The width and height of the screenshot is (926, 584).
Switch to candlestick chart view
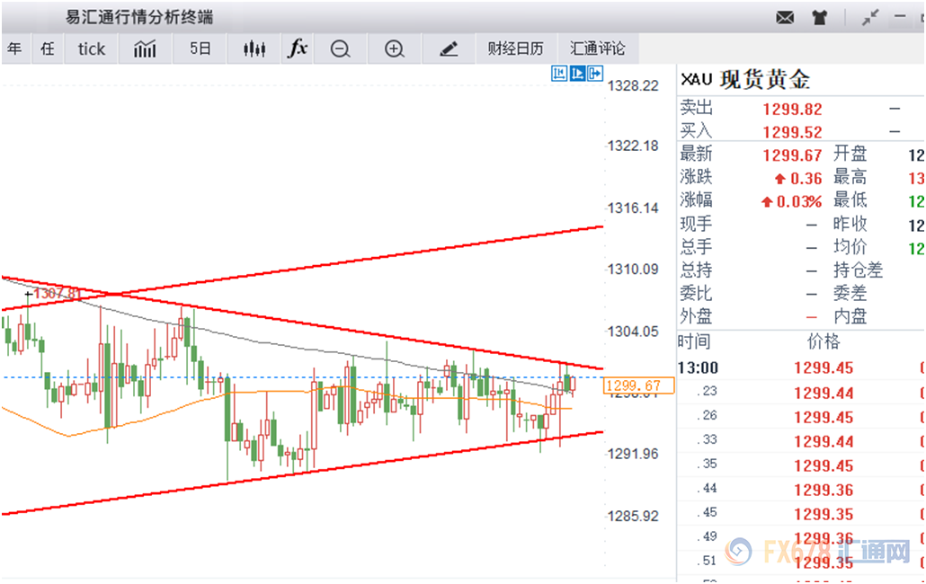255,49
